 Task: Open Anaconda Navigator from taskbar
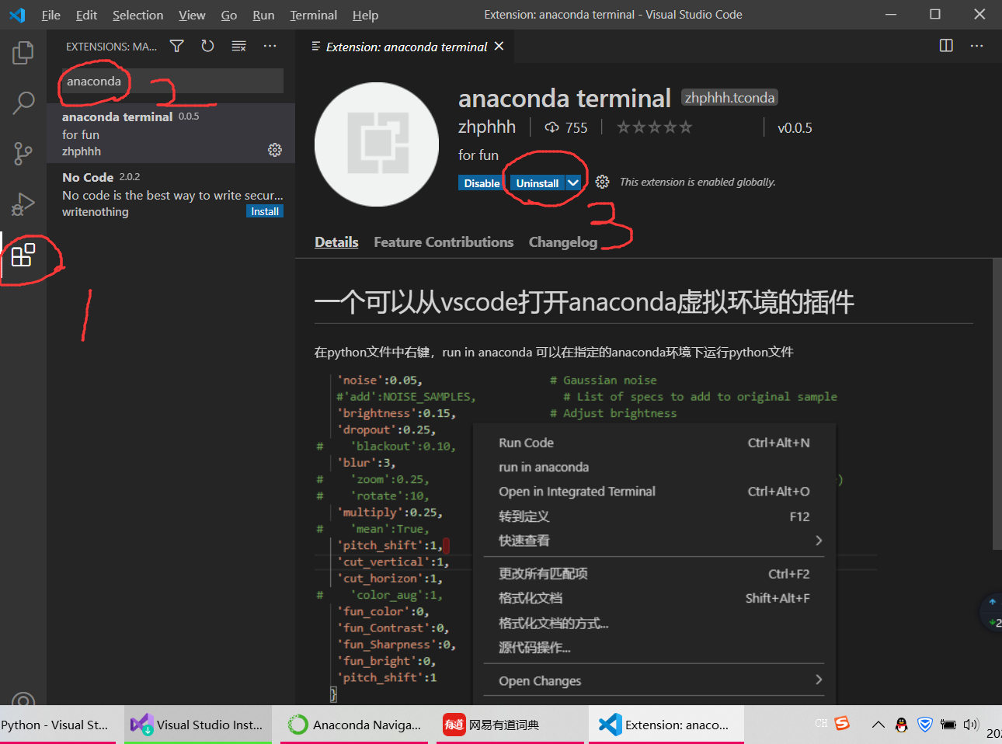click(354, 725)
